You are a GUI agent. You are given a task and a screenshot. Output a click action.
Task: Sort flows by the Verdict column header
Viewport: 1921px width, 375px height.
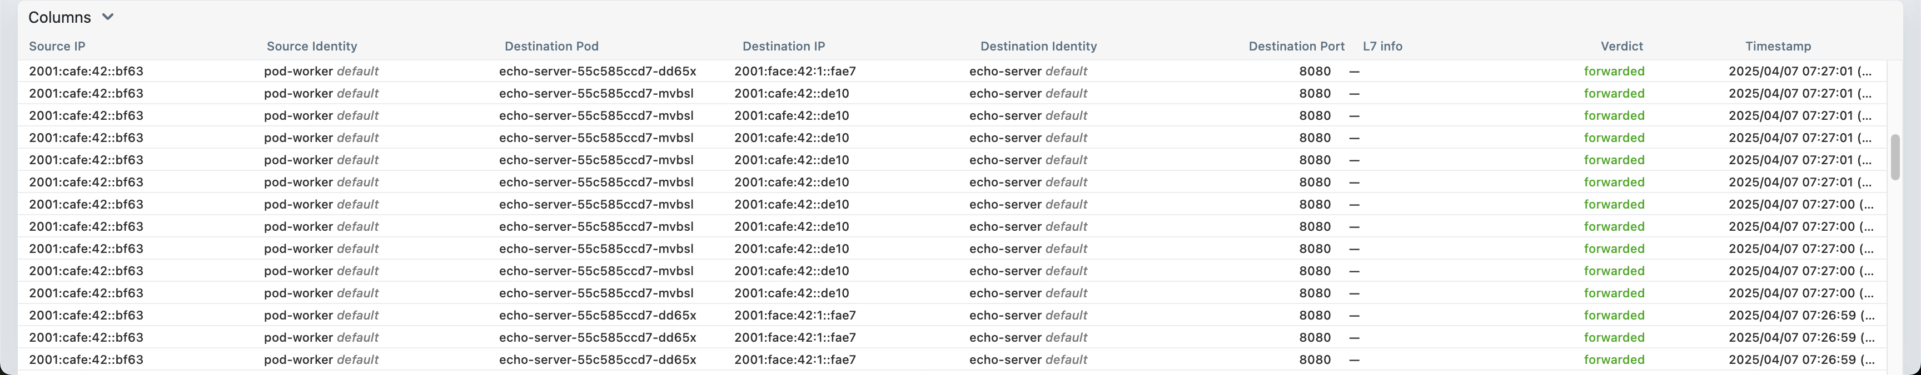coord(1621,46)
